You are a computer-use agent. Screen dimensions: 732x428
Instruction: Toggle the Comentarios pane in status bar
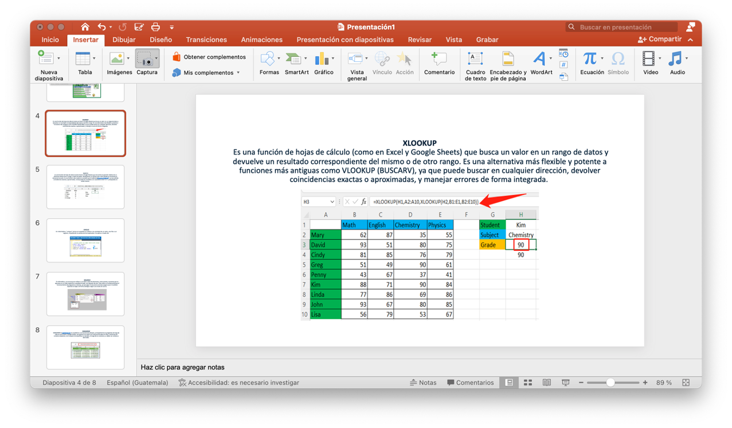pos(471,383)
